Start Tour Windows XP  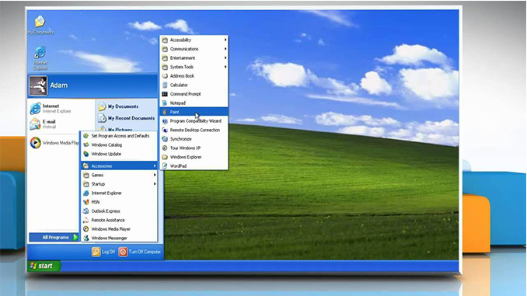coord(194,148)
